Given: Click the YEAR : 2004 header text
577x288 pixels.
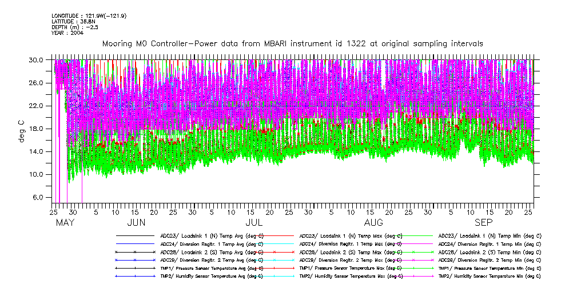Looking at the screenshot, I should 67,33.
